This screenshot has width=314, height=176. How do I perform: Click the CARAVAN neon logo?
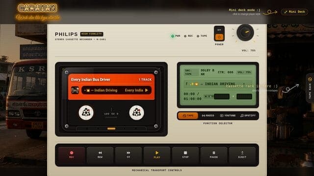coord(37,8)
